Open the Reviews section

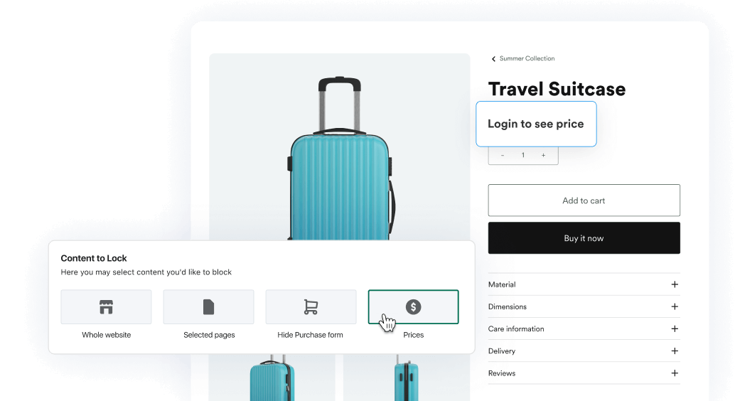tap(584, 373)
